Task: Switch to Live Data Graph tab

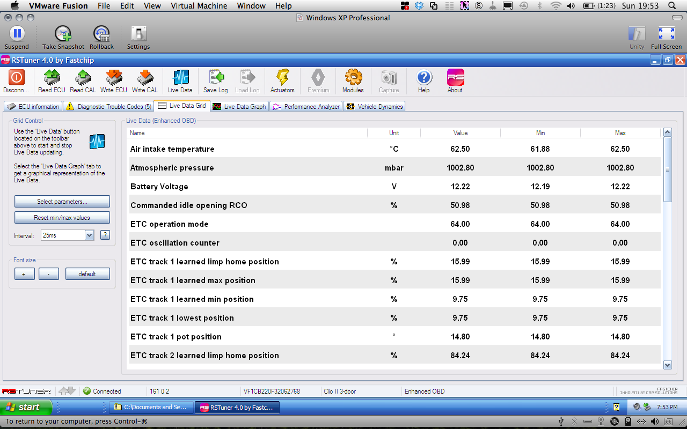Action: (239, 106)
